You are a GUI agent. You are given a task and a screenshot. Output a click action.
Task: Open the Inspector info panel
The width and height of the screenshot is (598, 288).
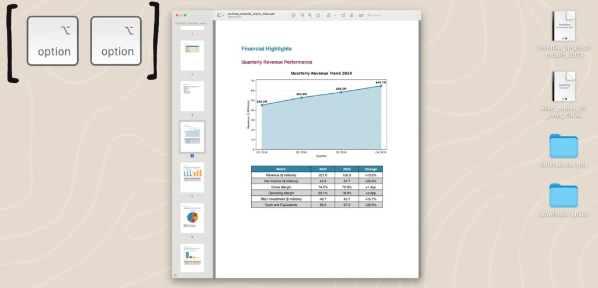pyautogui.click(x=293, y=15)
